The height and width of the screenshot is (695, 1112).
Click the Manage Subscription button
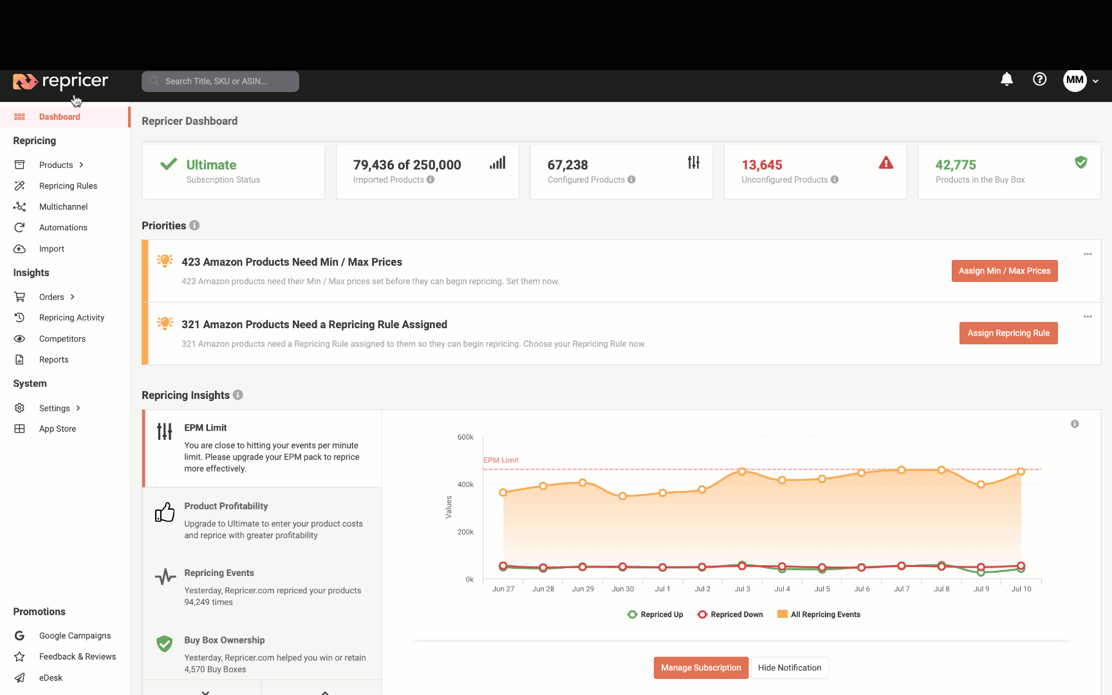(x=701, y=668)
